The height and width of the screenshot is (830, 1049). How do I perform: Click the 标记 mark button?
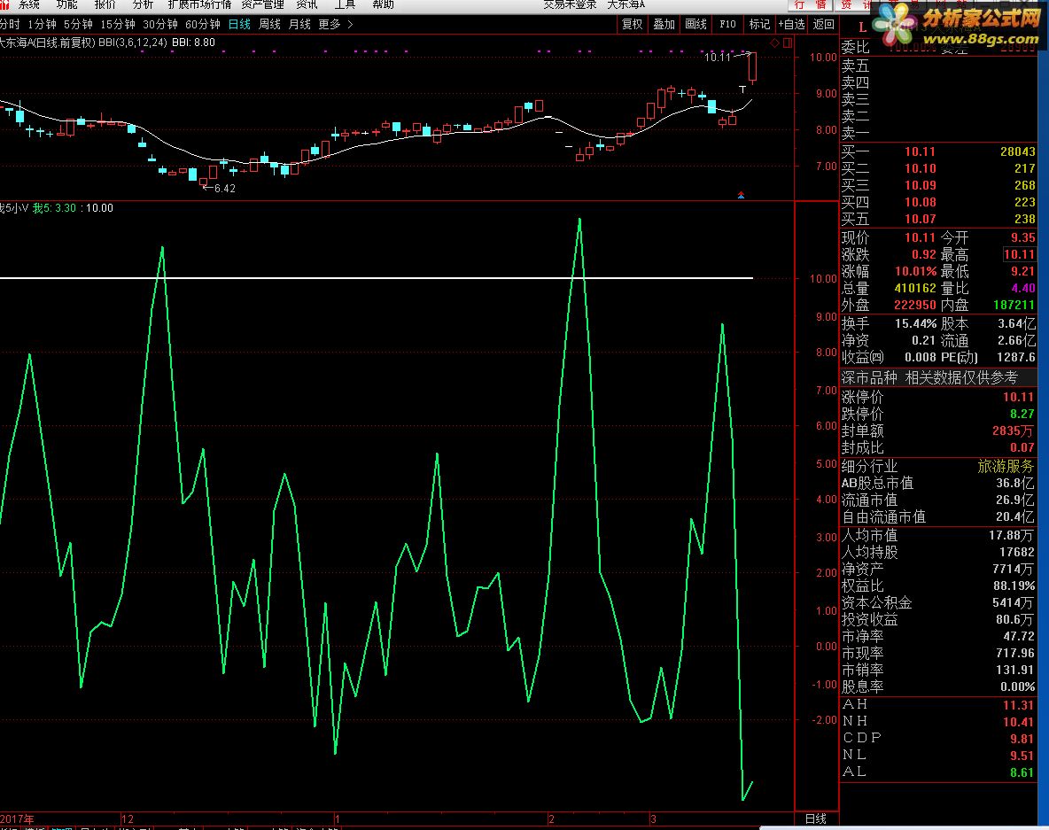click(759, 24)
